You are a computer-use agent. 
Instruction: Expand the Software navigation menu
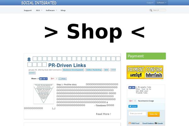(51, 10)
